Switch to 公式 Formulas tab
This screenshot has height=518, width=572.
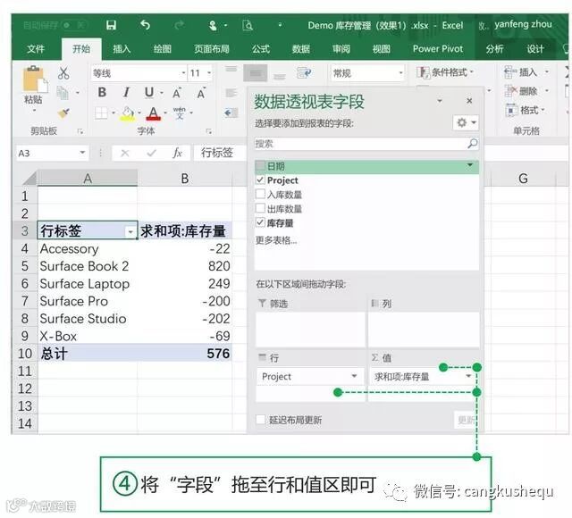coord(261,49)
